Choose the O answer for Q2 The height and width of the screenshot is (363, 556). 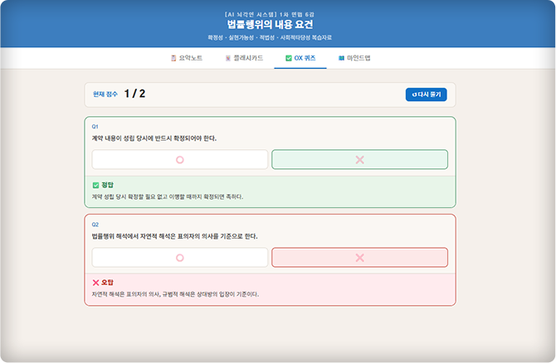(x=180, y=258)
